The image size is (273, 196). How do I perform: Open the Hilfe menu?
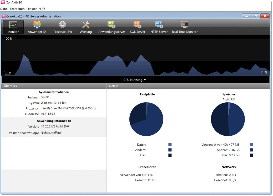coord(42,9)
